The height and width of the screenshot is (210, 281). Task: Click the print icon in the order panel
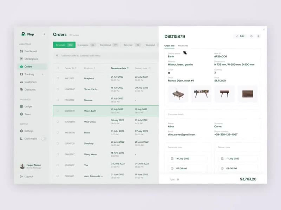pos(251,36)
